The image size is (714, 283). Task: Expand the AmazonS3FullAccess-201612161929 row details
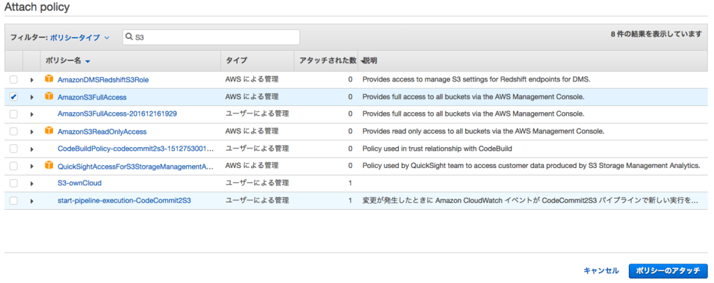(32, 114)
